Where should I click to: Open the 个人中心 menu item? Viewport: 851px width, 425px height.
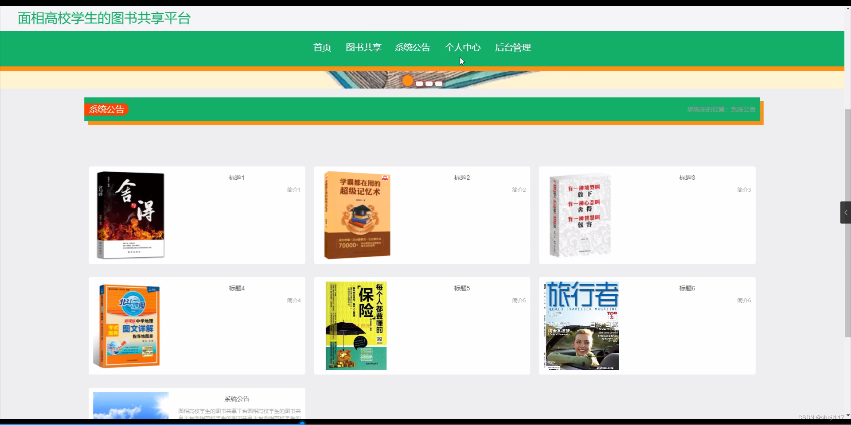point(463,47)
